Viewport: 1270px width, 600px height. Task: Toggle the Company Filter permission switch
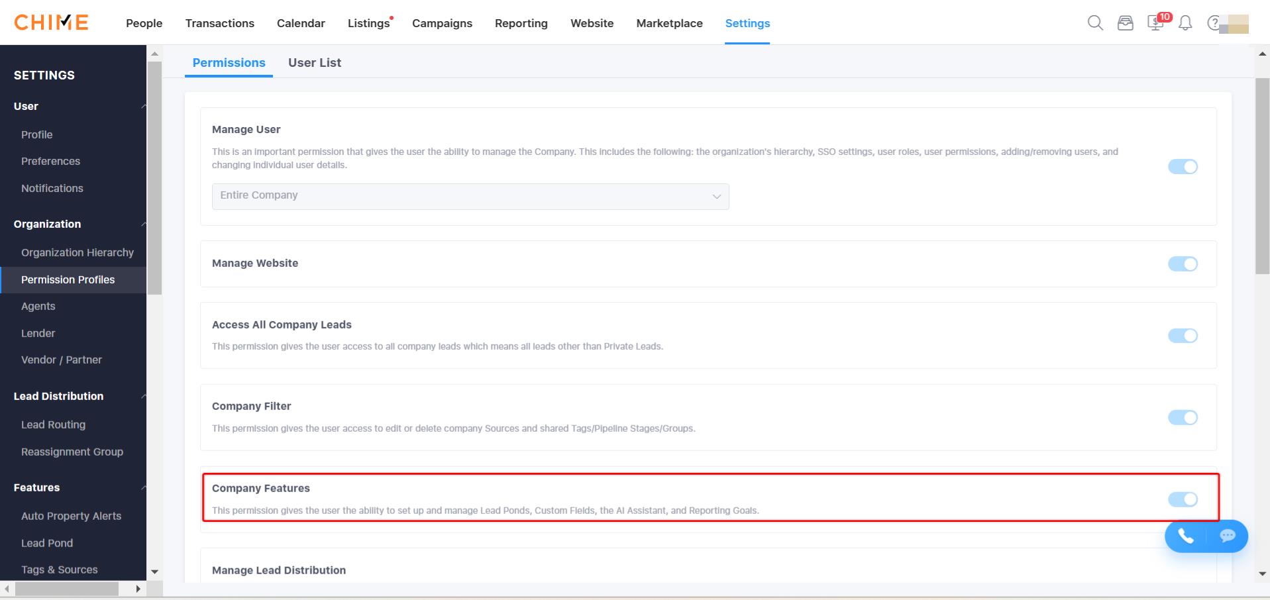pos(1183,418)
